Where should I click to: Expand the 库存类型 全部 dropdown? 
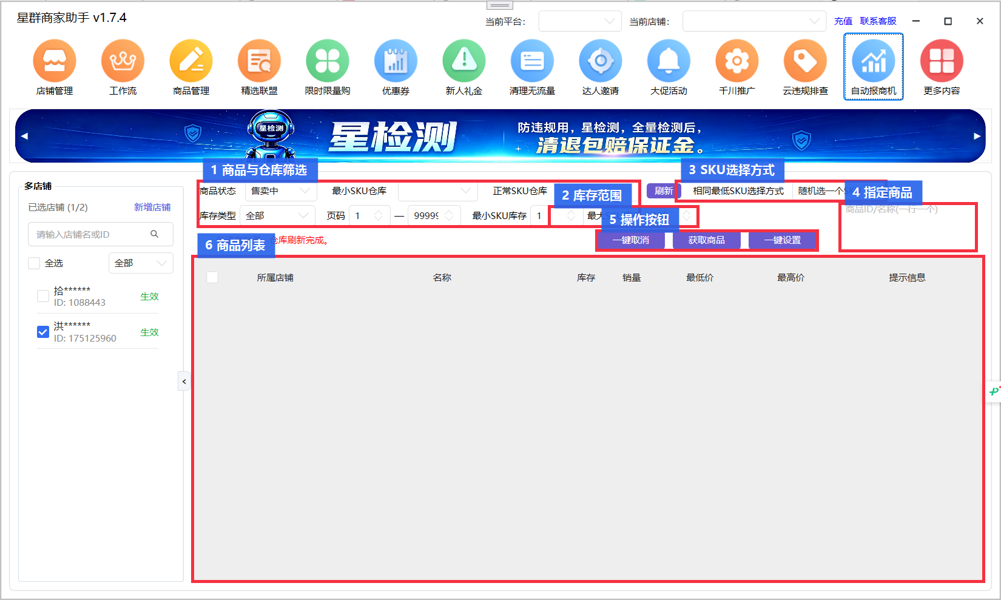277,215
